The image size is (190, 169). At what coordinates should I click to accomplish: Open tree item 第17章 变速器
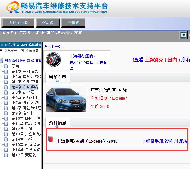24,155
